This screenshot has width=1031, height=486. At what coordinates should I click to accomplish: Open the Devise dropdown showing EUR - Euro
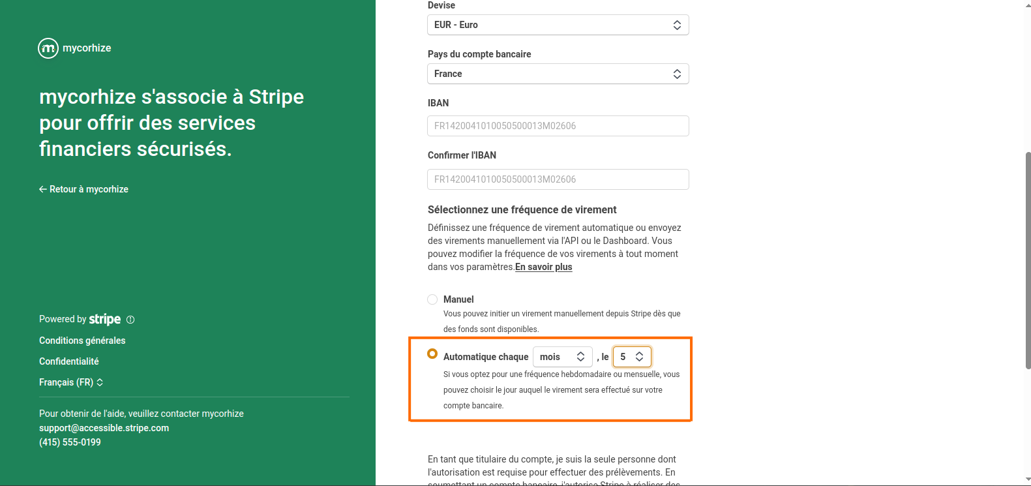tap(558, 25)
